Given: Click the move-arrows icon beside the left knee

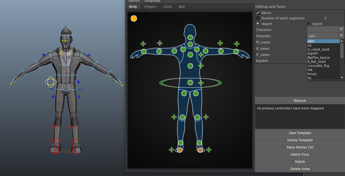Looking at the screenshot, I should [x=174, y=117].
